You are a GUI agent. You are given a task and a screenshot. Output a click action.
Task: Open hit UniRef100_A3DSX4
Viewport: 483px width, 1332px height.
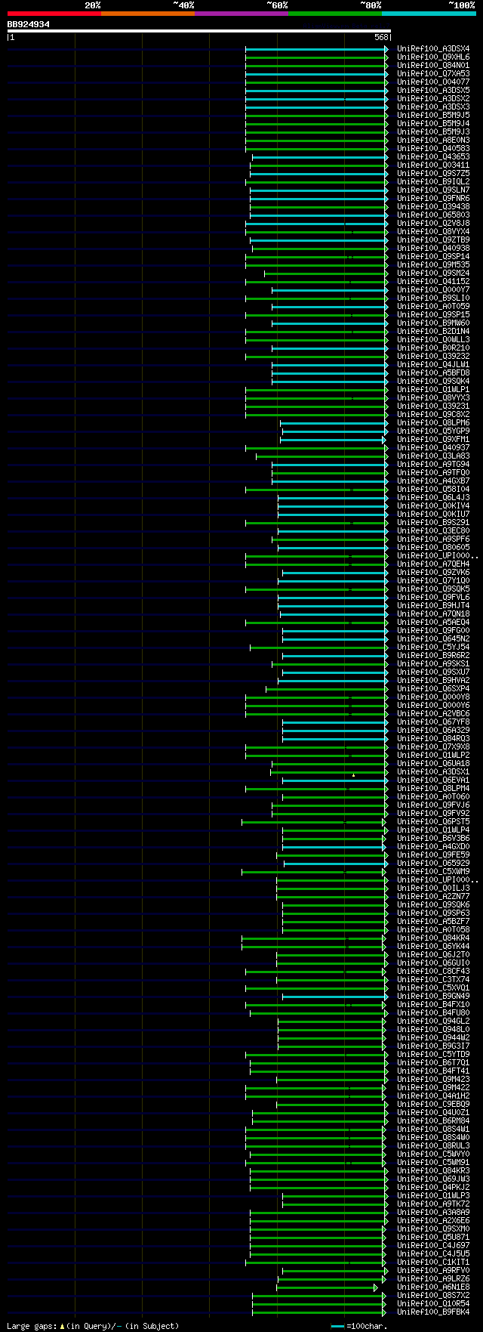(433, 49)
